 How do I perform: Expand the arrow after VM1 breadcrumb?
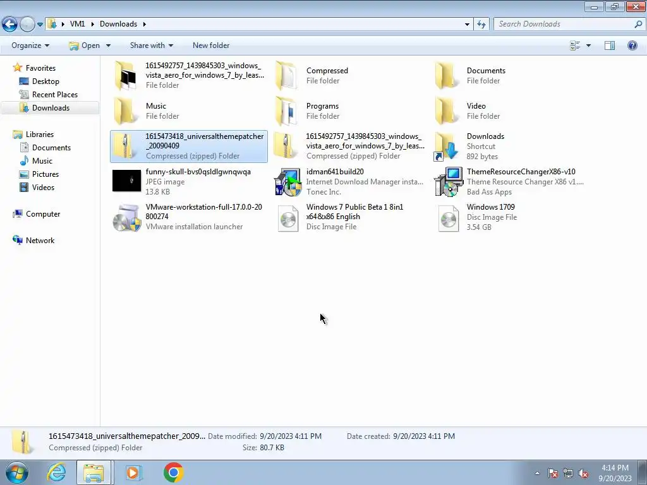tap(92, 24)
